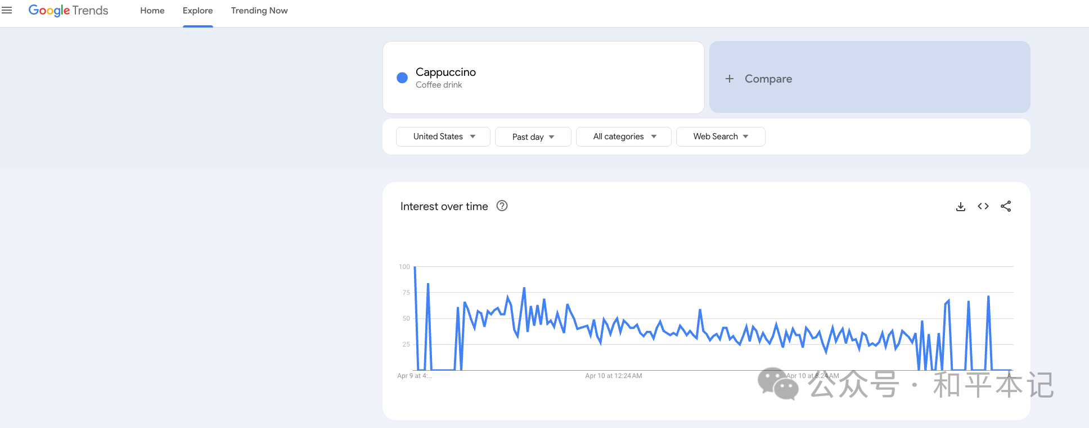Open the embed code for the chart
The width and height of the screenshot is (1089, 428).
click(x=983, y=206)
